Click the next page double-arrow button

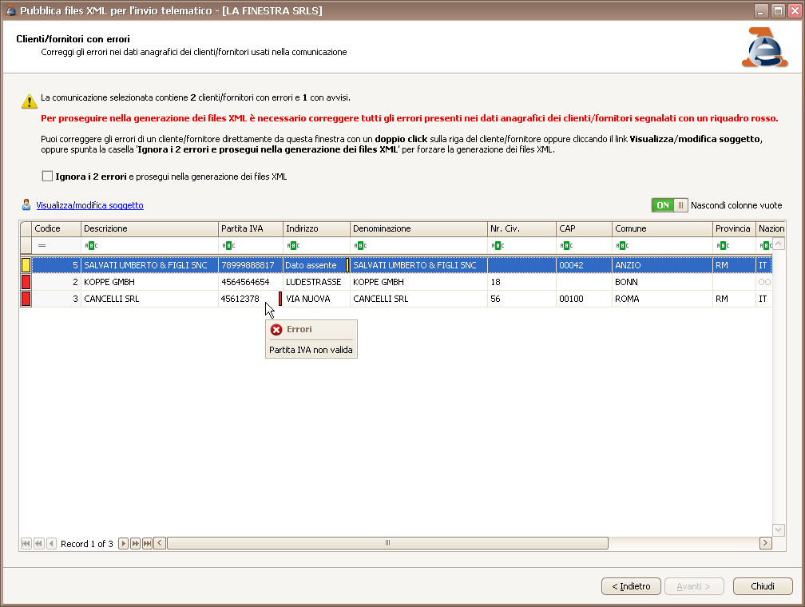click(x=135, y=543)
